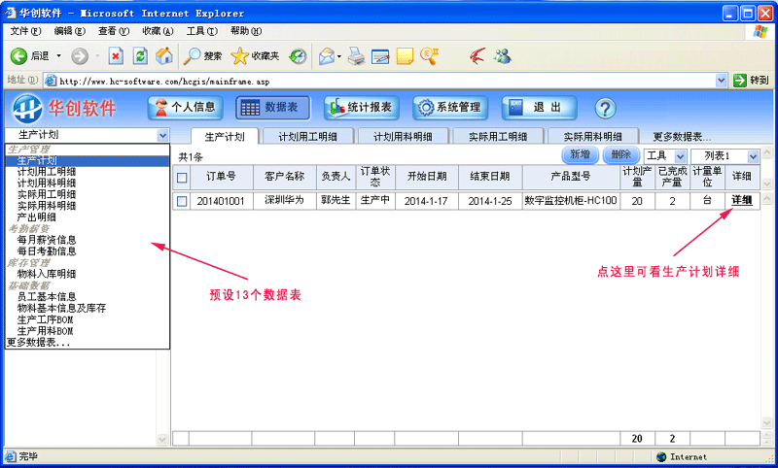Viewport: 778px width, 468px height.
Task: Select 物料入库明细 in the dropdown list
Action: 47,274
